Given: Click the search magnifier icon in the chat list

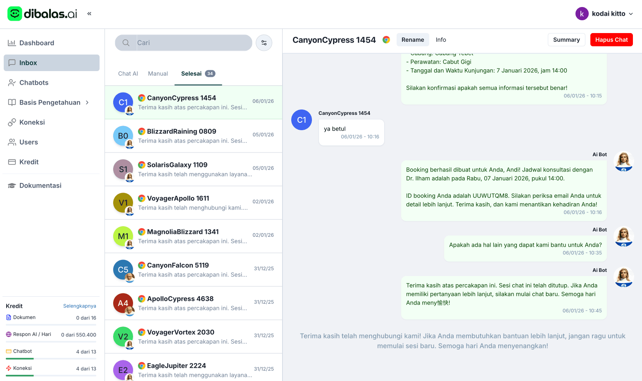Looking at the screenshot, I should coord(126,43).
